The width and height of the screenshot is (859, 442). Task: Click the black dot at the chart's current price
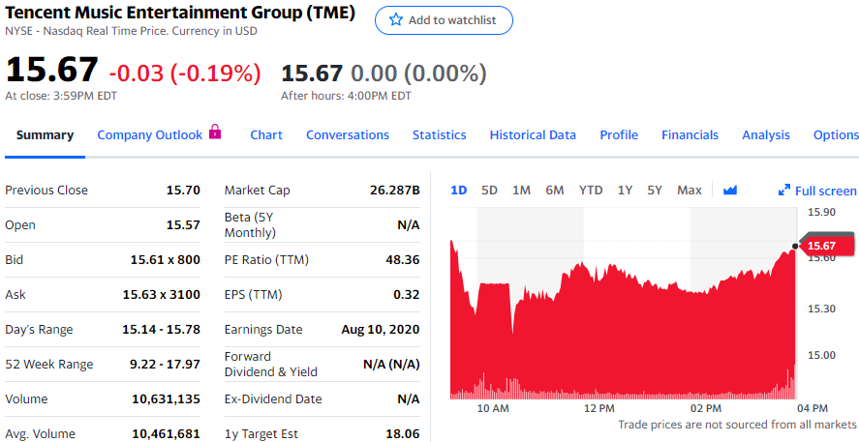click(x=795, y=247)
